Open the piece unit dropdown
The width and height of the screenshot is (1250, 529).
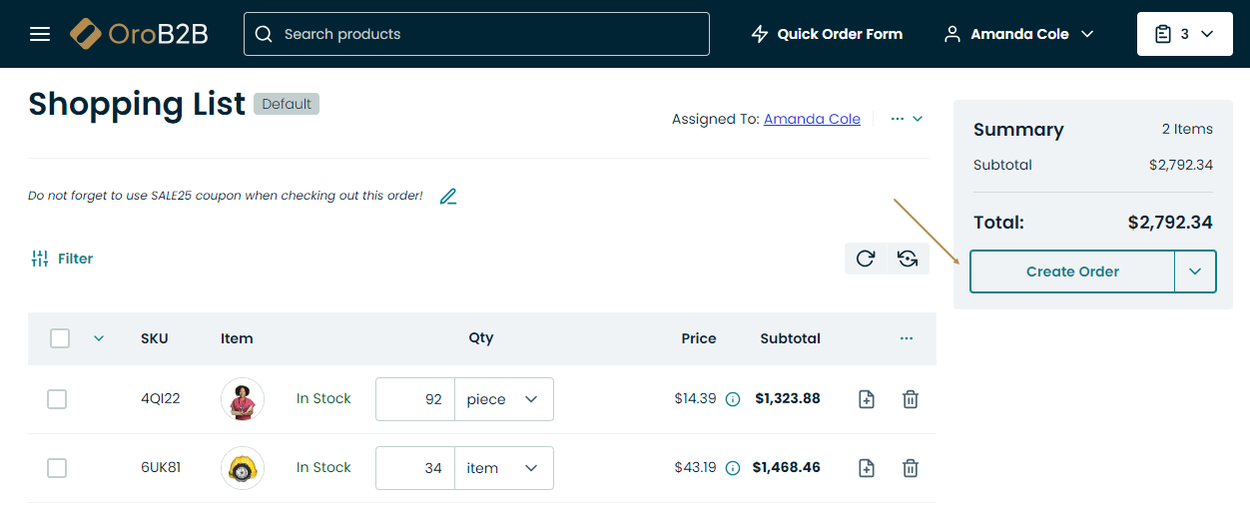tap(503, 399)
